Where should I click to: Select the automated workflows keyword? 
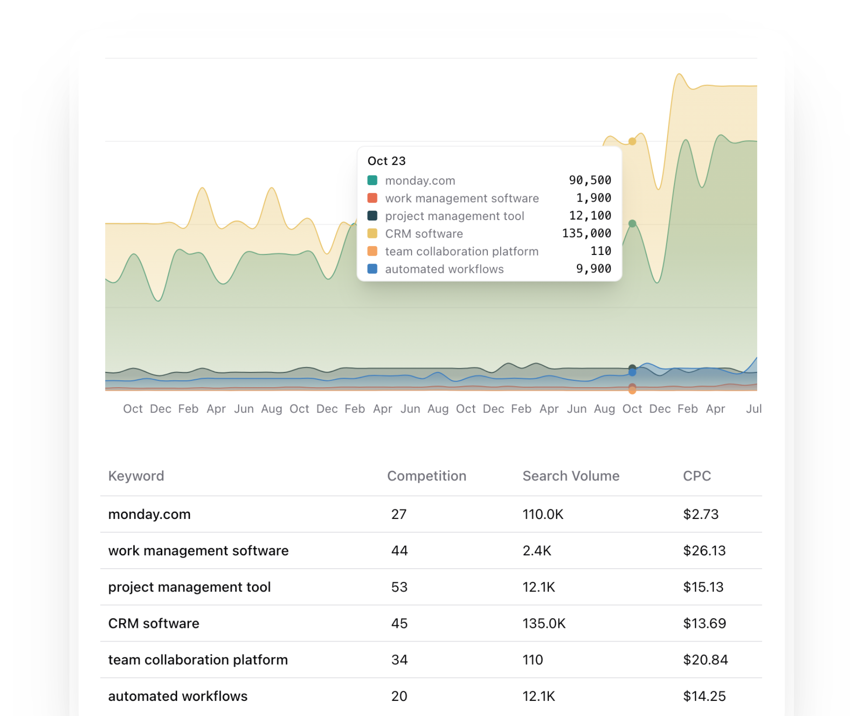(x=177, y=696)
